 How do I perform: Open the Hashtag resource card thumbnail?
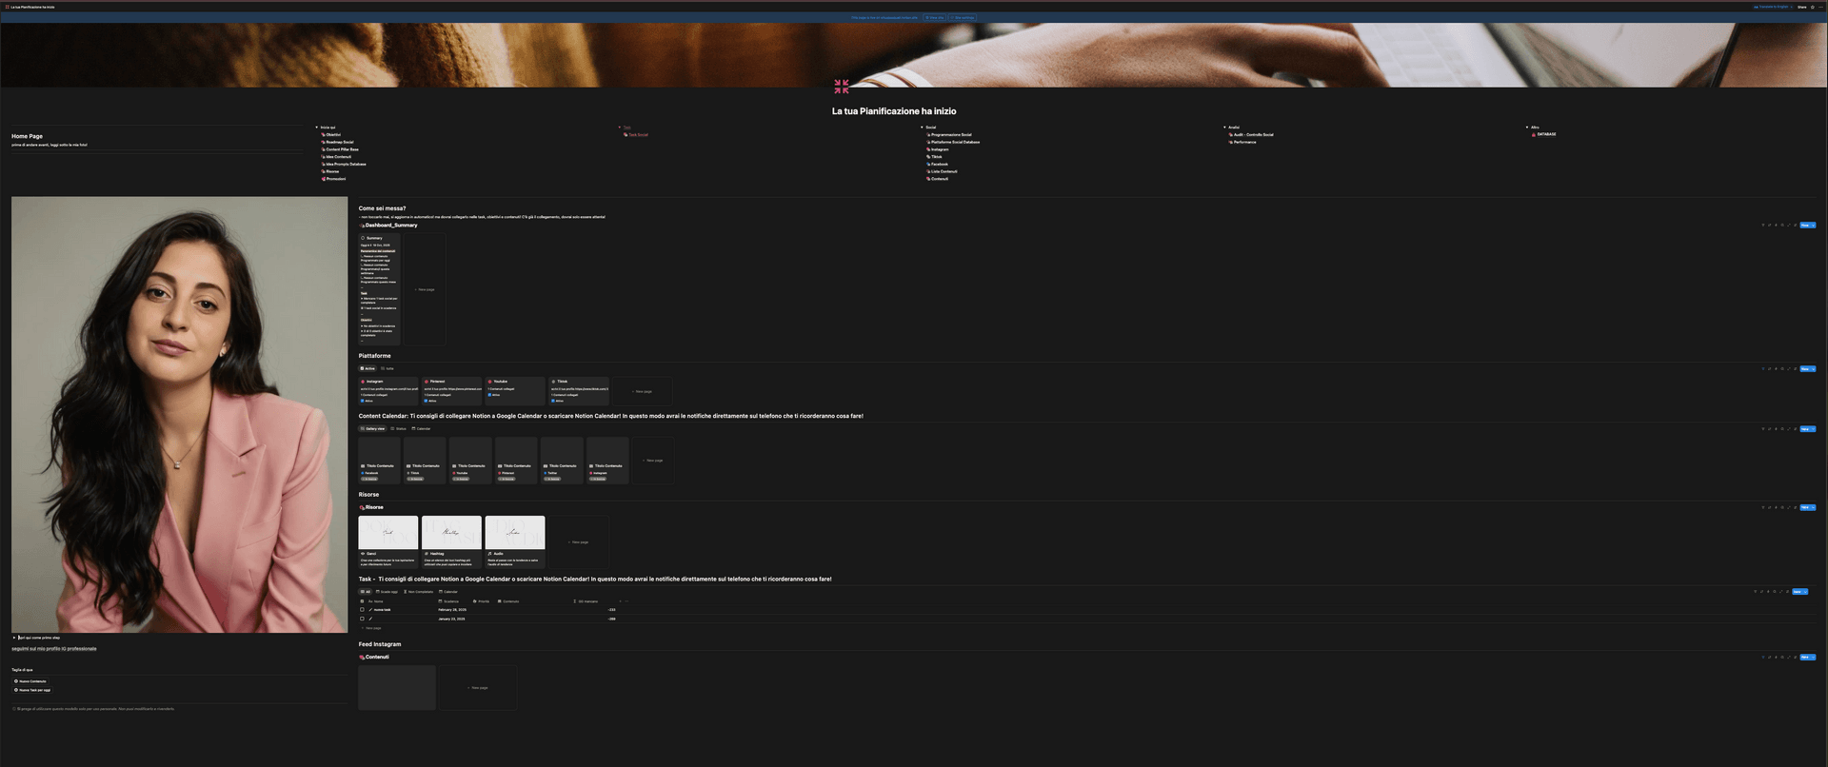(x=451, y=533)
